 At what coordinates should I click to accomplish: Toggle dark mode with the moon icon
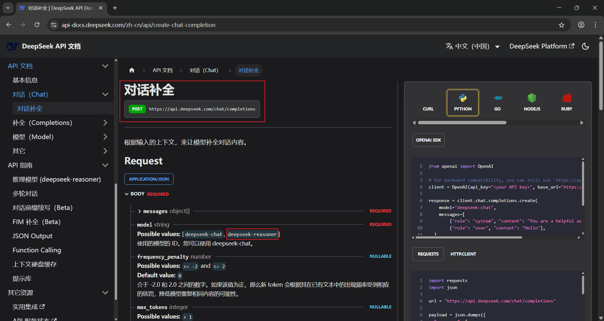click(585, 46)
